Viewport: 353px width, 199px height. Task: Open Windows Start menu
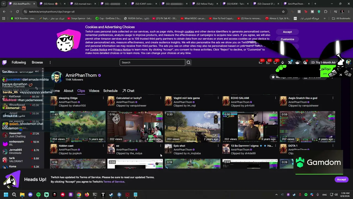(x=6, y=195)
